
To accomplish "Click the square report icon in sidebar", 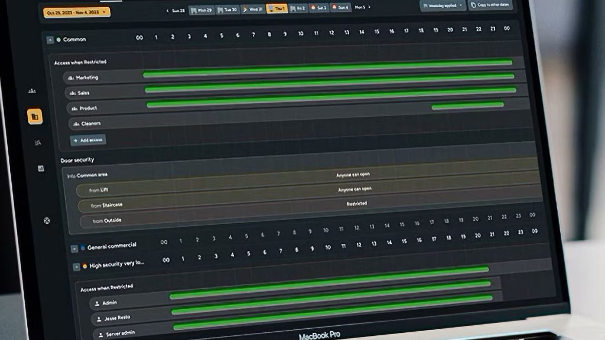I will pyautogui.click(x=41, y=168).
